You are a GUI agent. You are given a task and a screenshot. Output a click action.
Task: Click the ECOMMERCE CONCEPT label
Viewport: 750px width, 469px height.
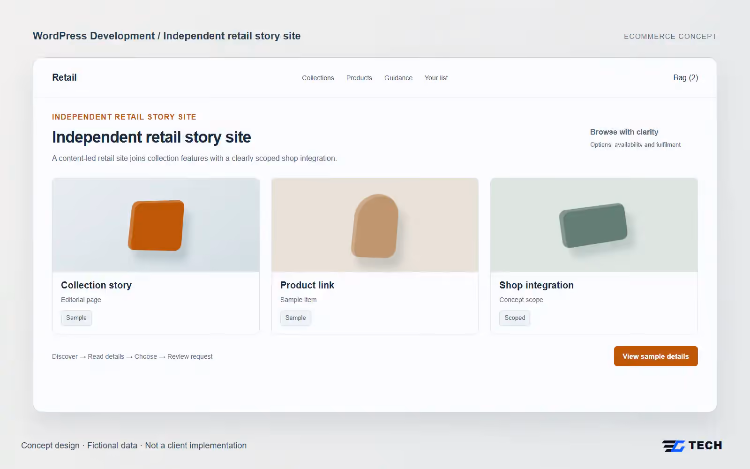click(670, 37)
